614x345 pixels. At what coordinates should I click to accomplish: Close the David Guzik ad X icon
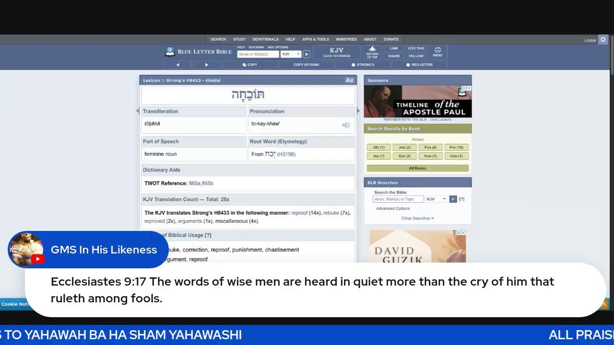tap(463, 232)
